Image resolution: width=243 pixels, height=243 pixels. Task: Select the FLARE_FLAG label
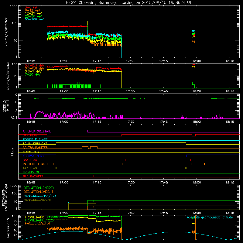tap(32, 152)
